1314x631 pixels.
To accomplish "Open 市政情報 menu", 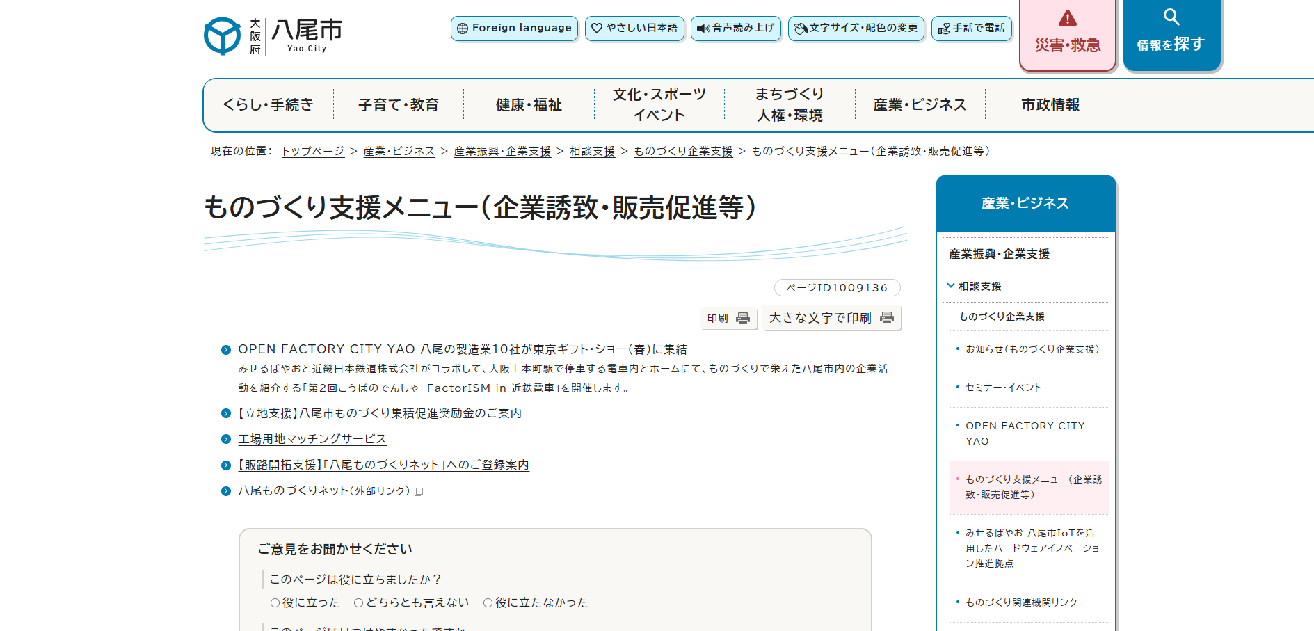I will tap(1050, 105).
